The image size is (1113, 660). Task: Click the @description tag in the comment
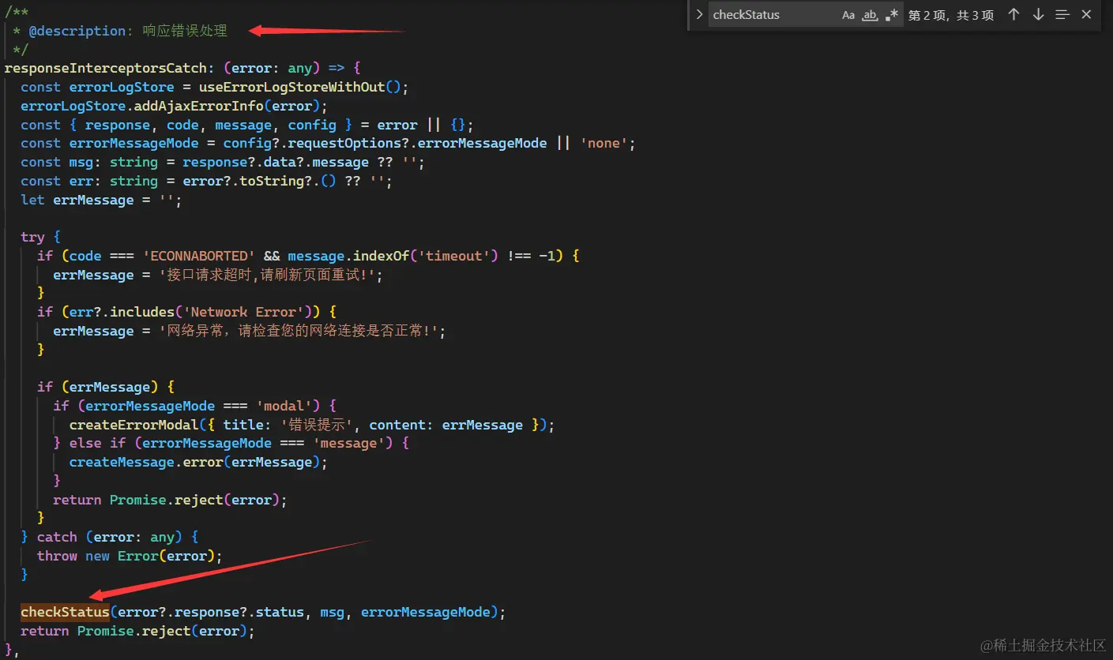[x=77, y=31]
